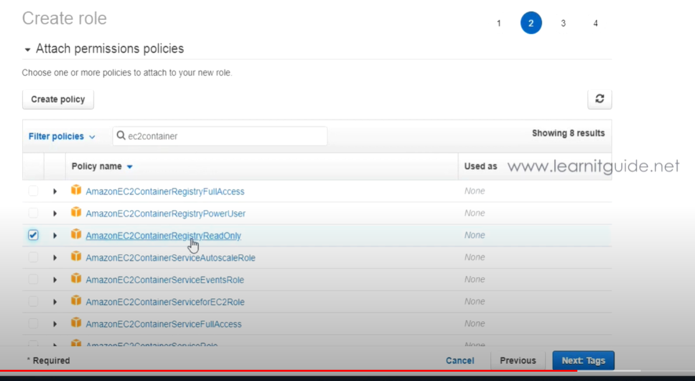Expand details for AmazonEC2ContainerServiceEventsRole row

click(x=55, y=280)
